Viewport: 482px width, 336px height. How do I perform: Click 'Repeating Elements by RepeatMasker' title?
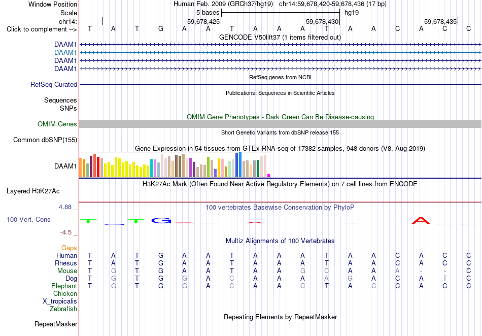(x=280, y=317)
